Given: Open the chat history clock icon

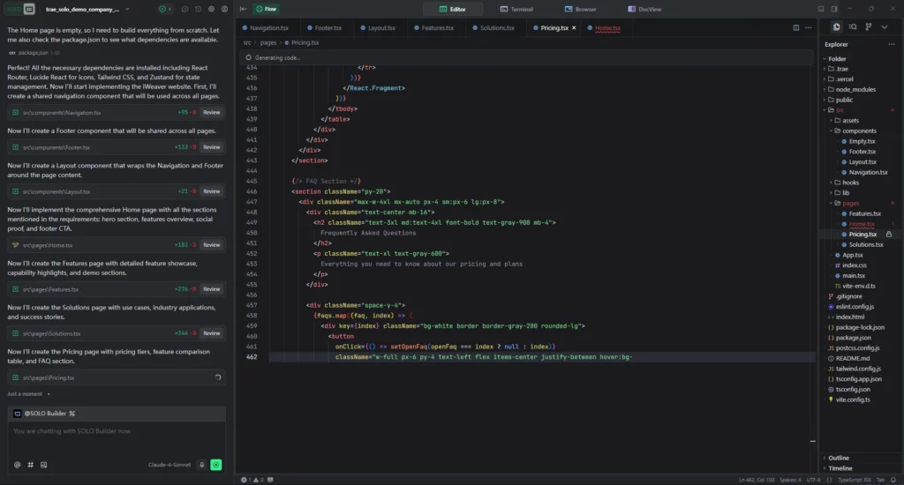Looking at the screenshot, I should (198, 9).
